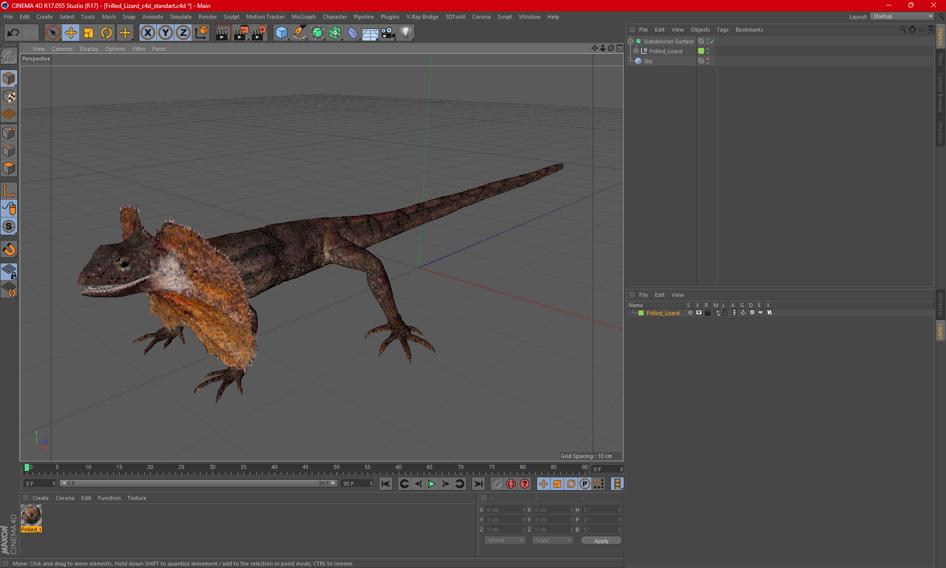
Task: Add Light object bulb icon
Action: click(x=406, y=33)
